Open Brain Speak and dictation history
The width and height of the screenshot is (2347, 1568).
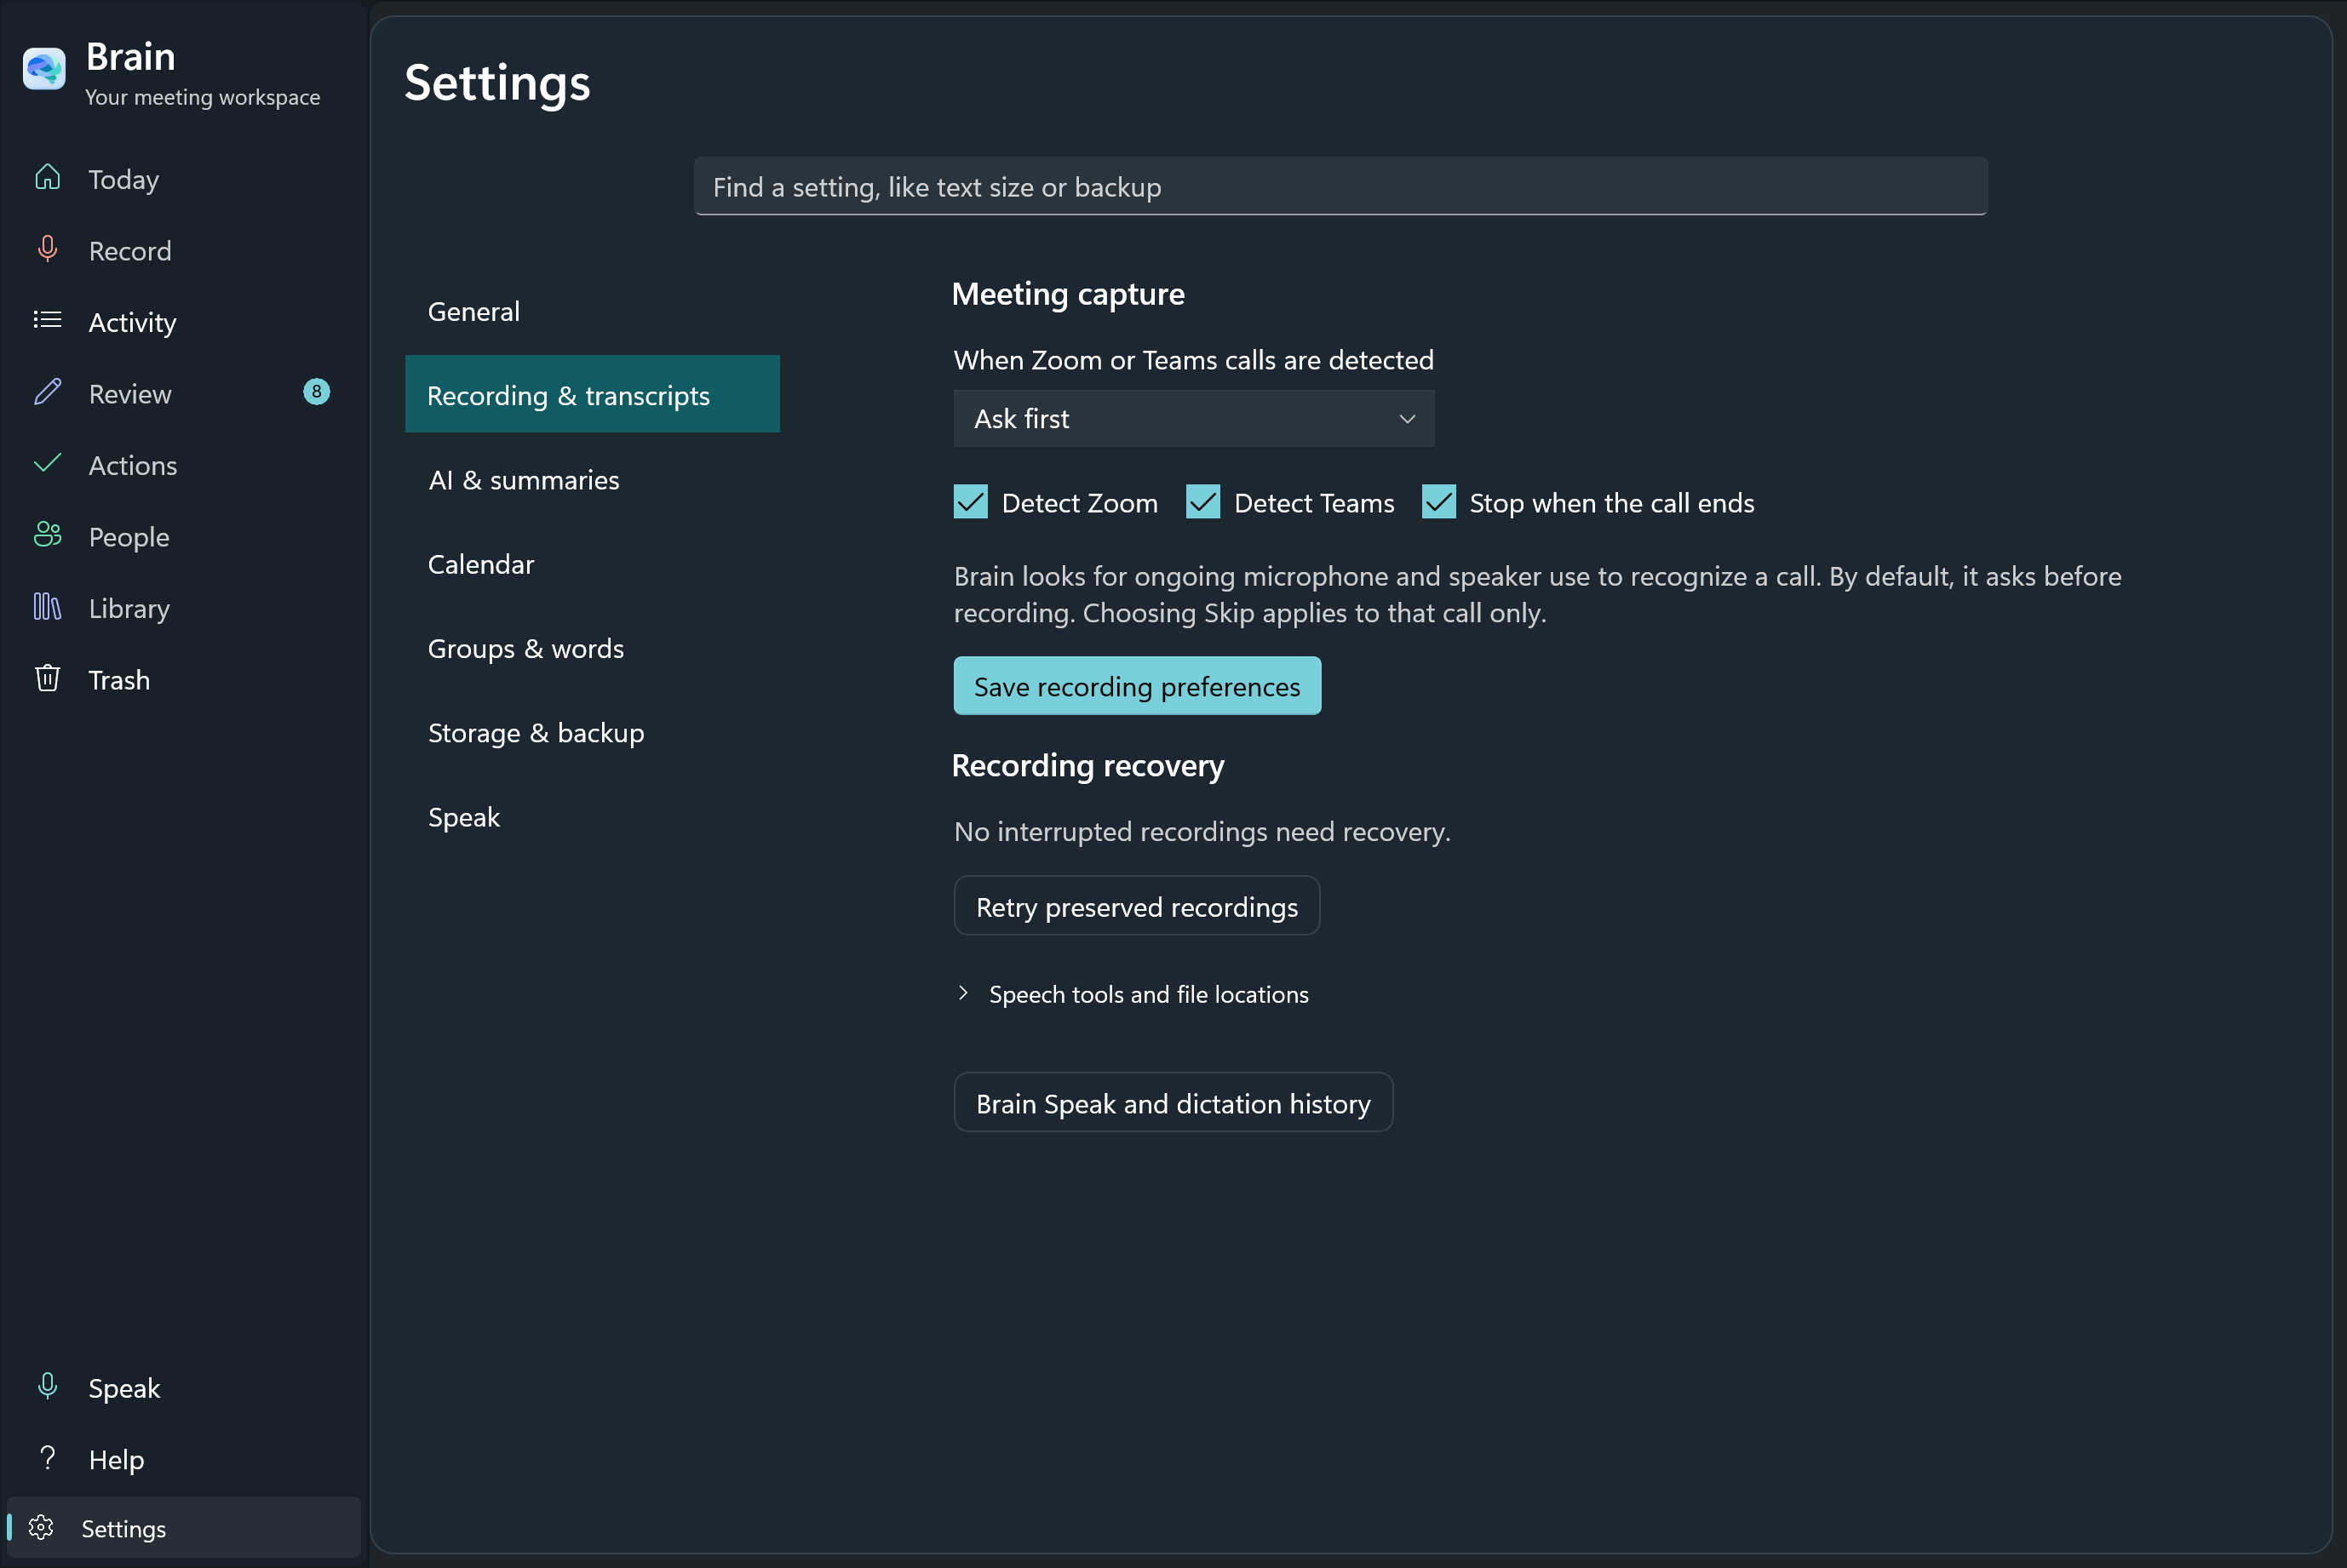[x=1173, y=1103]
